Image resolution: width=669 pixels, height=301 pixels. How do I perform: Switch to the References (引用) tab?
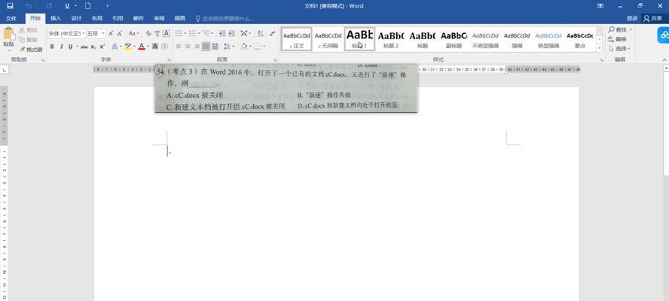pyautogui.click(x=118, y=18)
